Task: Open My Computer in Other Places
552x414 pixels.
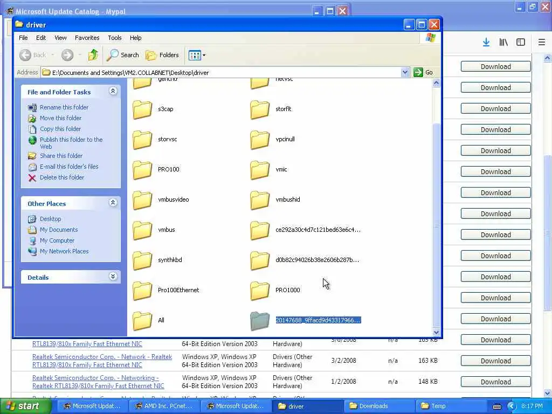Action: click(x=57, y=241)
